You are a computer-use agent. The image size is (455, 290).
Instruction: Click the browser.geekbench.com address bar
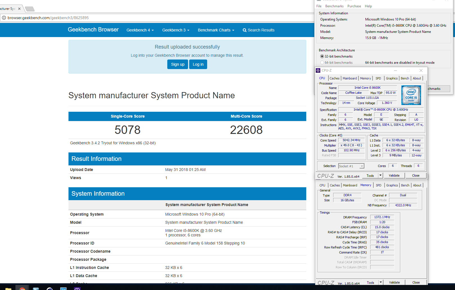click(x=157, y=18)
